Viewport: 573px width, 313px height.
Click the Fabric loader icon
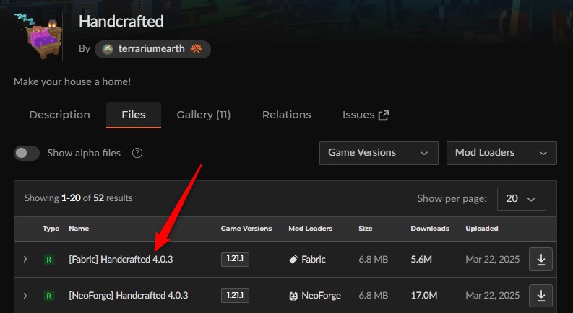(x=293, y=260)
